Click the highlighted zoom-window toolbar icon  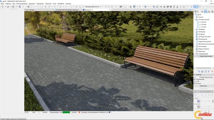point(195,7)
